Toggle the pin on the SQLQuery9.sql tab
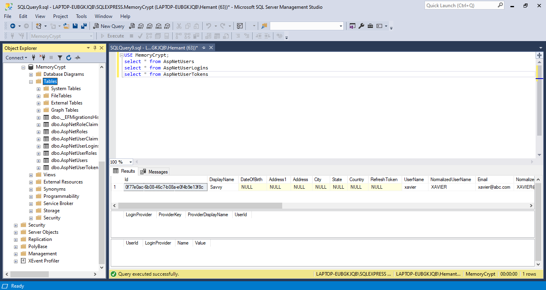546x290 pixels. point(203,47)
